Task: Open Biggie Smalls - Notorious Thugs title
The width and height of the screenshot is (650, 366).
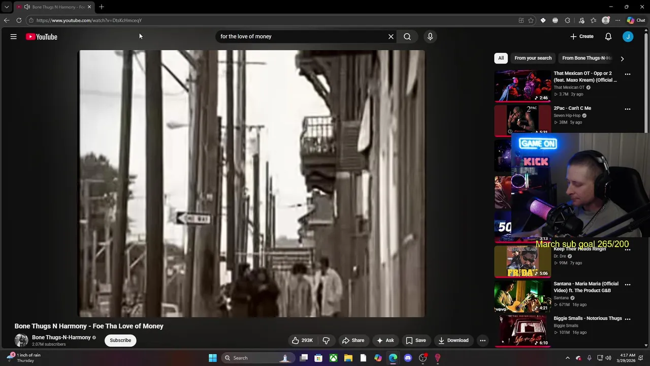Action: click(588, 318)
